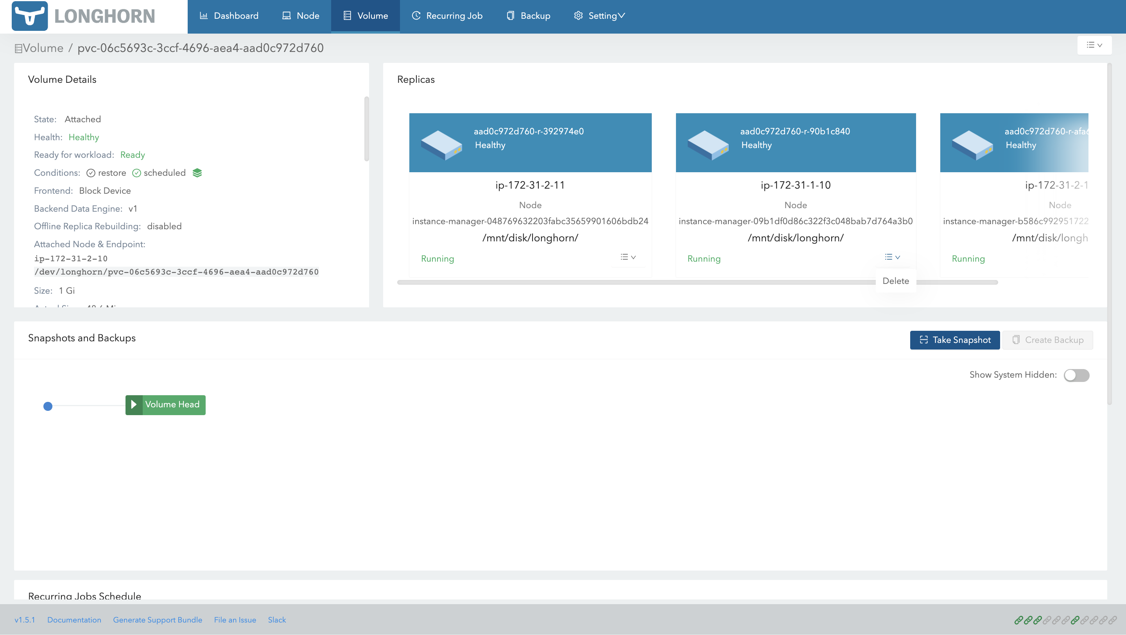
Task: Click the snapshot icon inside Take Snapshot button
Action: point(923,340)
